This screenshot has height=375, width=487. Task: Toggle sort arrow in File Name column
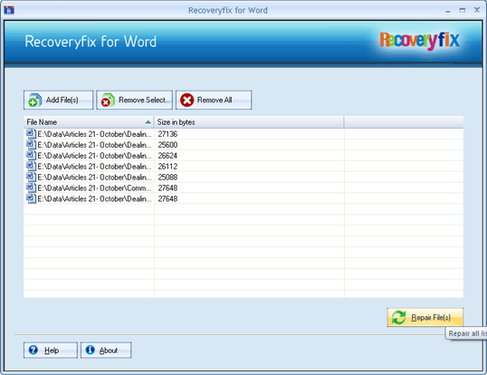coord(148,122)
